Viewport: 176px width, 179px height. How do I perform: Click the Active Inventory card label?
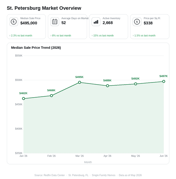click(111, 18)
